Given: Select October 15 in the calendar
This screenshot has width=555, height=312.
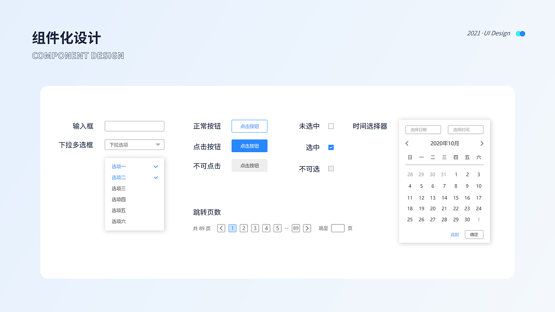Looking at the screenshot, I should pos(456,198).
